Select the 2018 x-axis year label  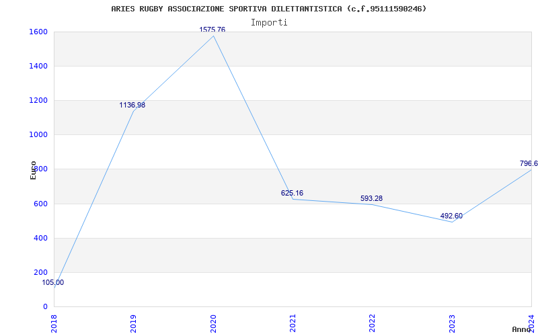54,323
